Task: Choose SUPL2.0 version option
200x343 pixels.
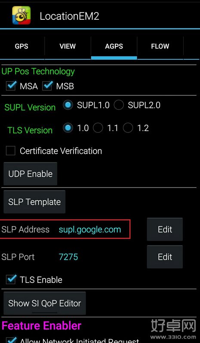Action: [119, 105]
